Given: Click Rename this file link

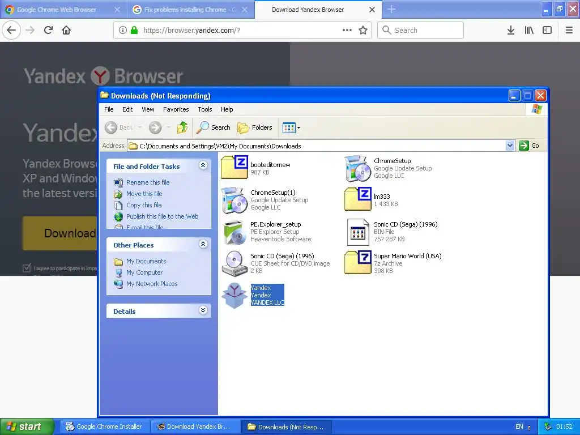Looking at the screenshot, I should click(x=148, y=182).
